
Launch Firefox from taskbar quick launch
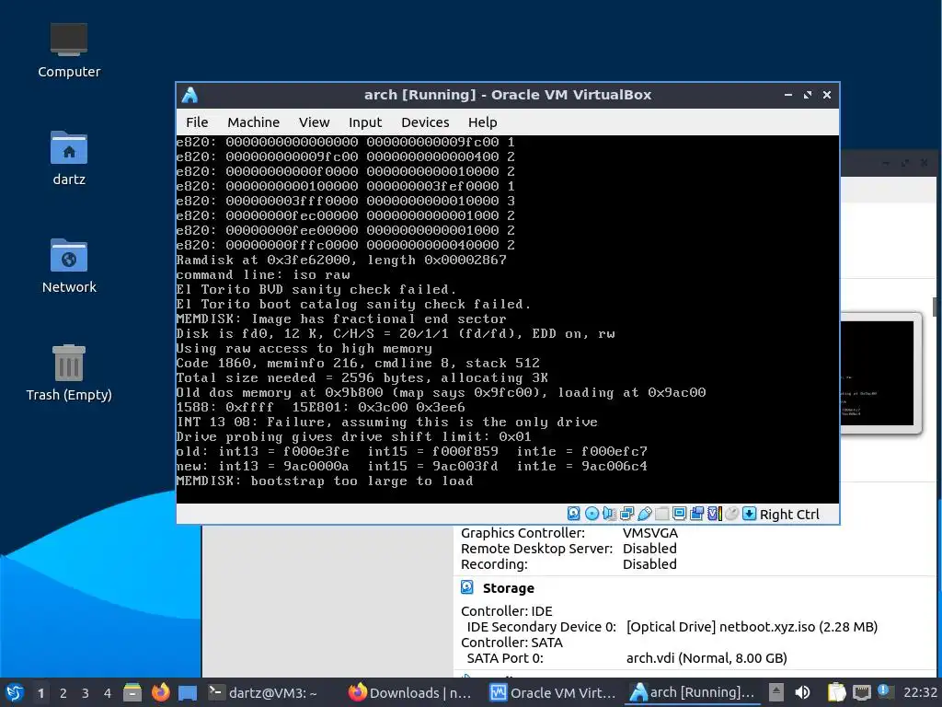pos(160,692)
